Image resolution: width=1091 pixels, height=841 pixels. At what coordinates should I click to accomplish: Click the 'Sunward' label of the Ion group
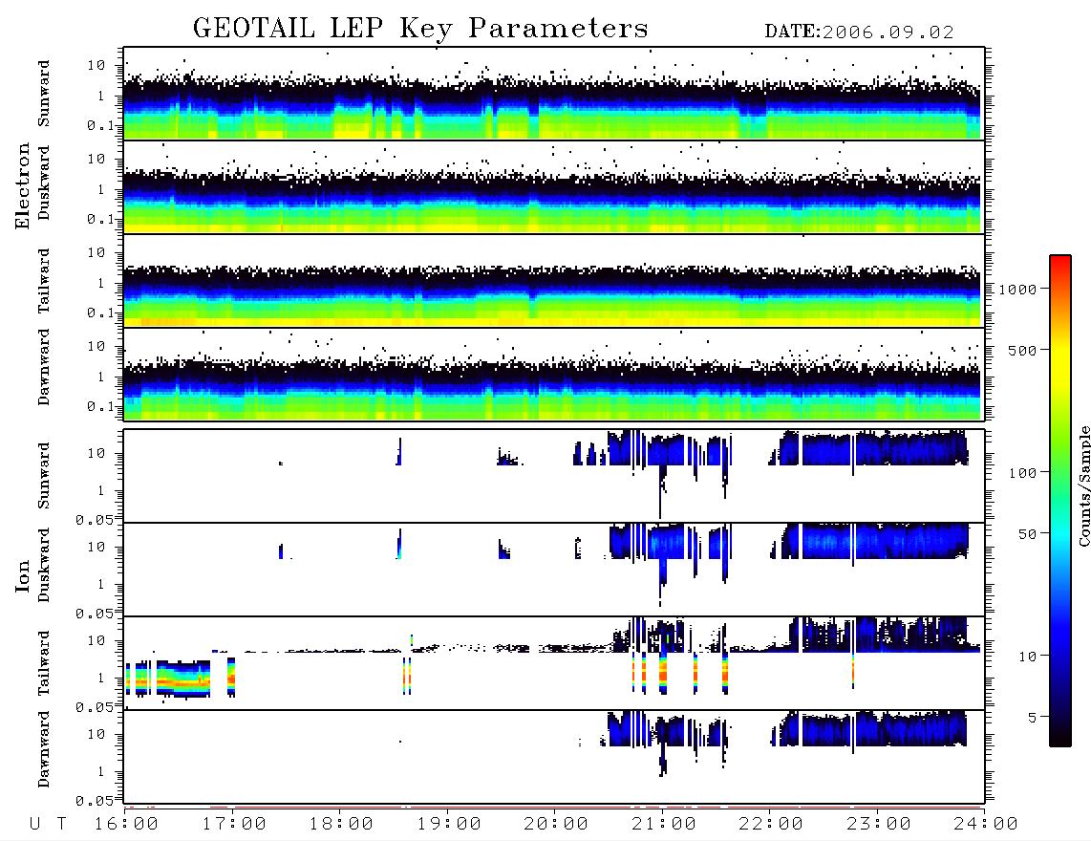coord(44,476)
